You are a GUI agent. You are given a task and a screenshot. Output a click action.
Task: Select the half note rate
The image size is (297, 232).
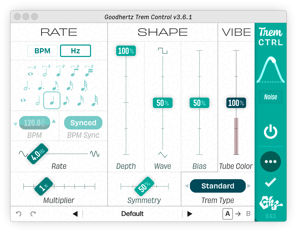coord(38,100)
